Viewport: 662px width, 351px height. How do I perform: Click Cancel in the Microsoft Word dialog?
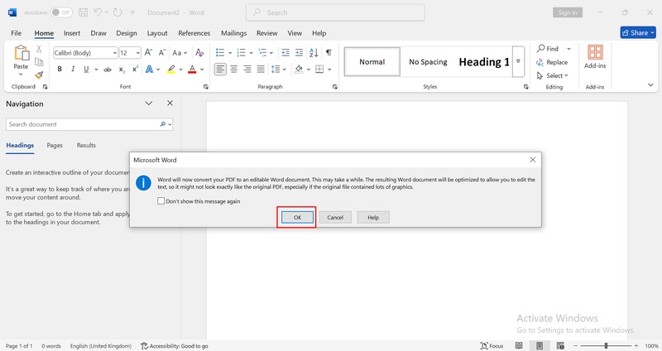coord(335,217)
